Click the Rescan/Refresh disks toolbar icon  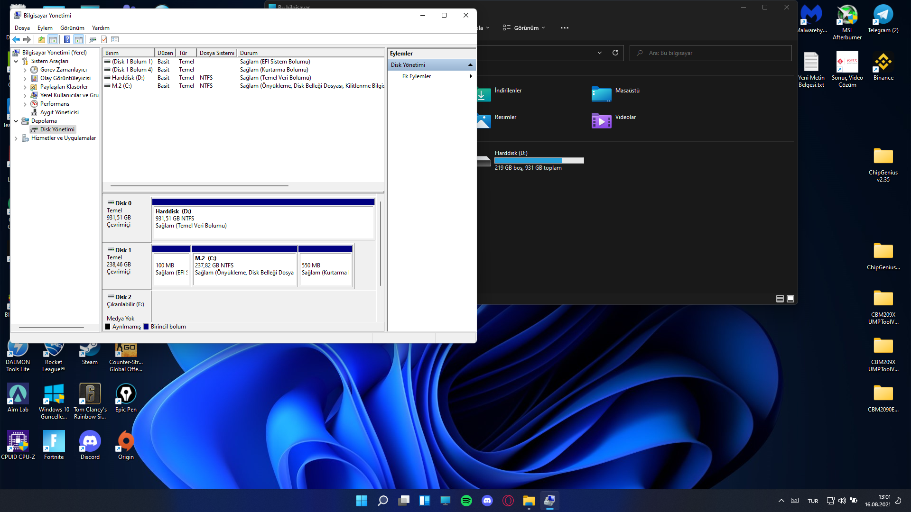(x=93, y=40)
